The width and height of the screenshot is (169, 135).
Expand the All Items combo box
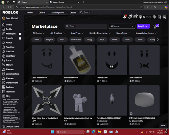(122, 26)
